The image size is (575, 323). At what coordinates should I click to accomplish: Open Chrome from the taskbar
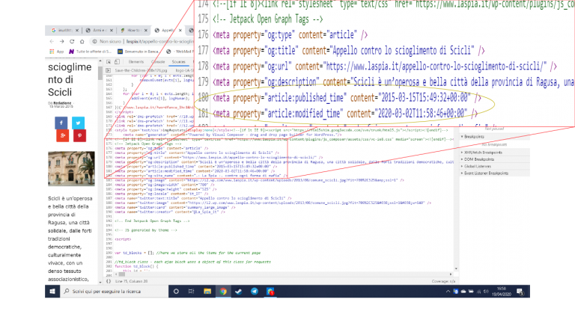[x=222, y=290]
